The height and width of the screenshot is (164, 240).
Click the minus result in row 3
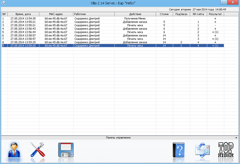point(215,25)
